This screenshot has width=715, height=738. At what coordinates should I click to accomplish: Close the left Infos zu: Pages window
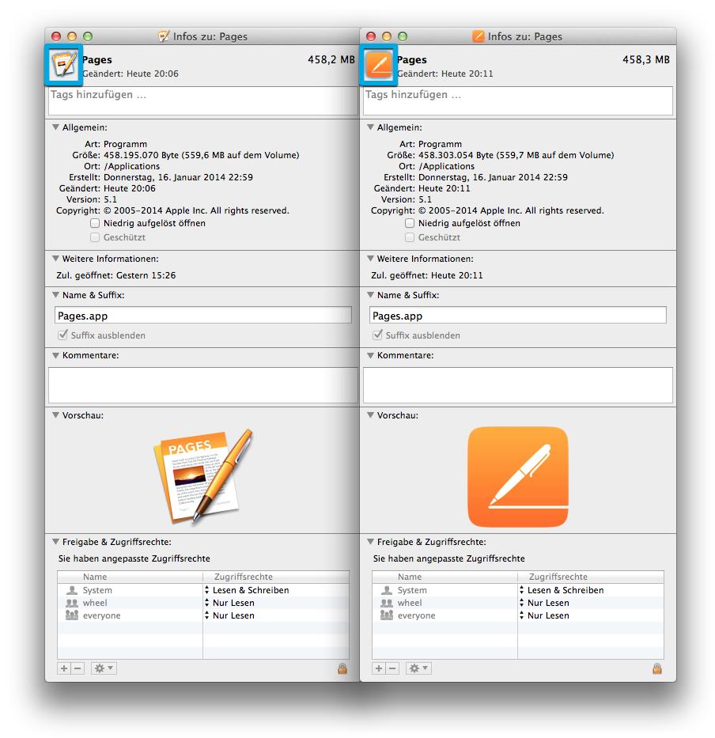pyautogui.click(x=56, y=36)
